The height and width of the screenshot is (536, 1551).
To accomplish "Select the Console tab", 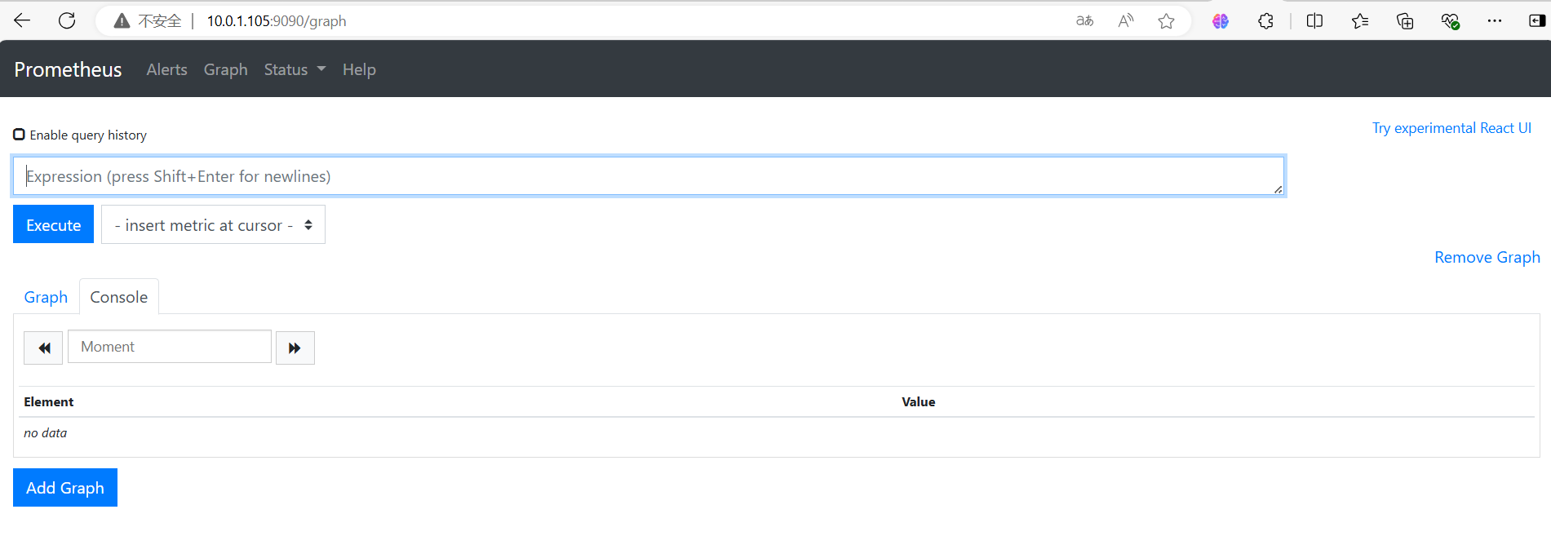I will pos(119,297).
